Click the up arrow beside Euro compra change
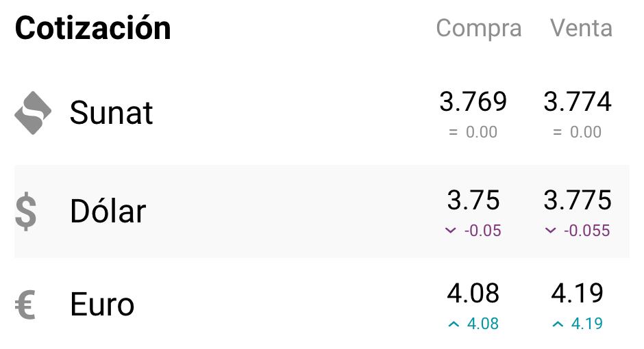The height and width of the screenshot is (349, 644). pos(453,324)
